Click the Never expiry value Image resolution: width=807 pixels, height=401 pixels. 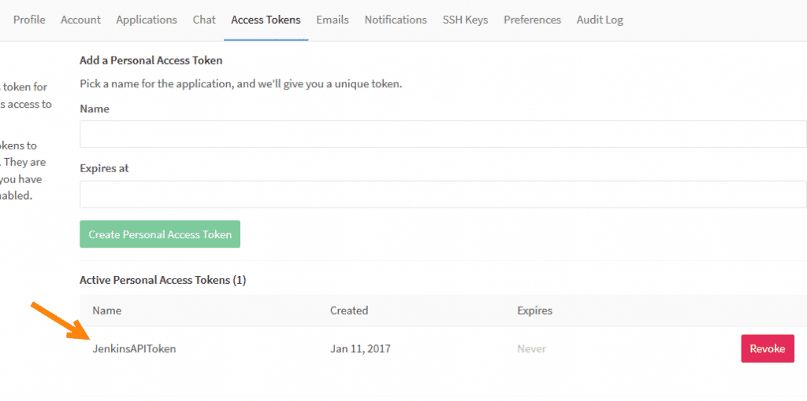click(532, 349)
